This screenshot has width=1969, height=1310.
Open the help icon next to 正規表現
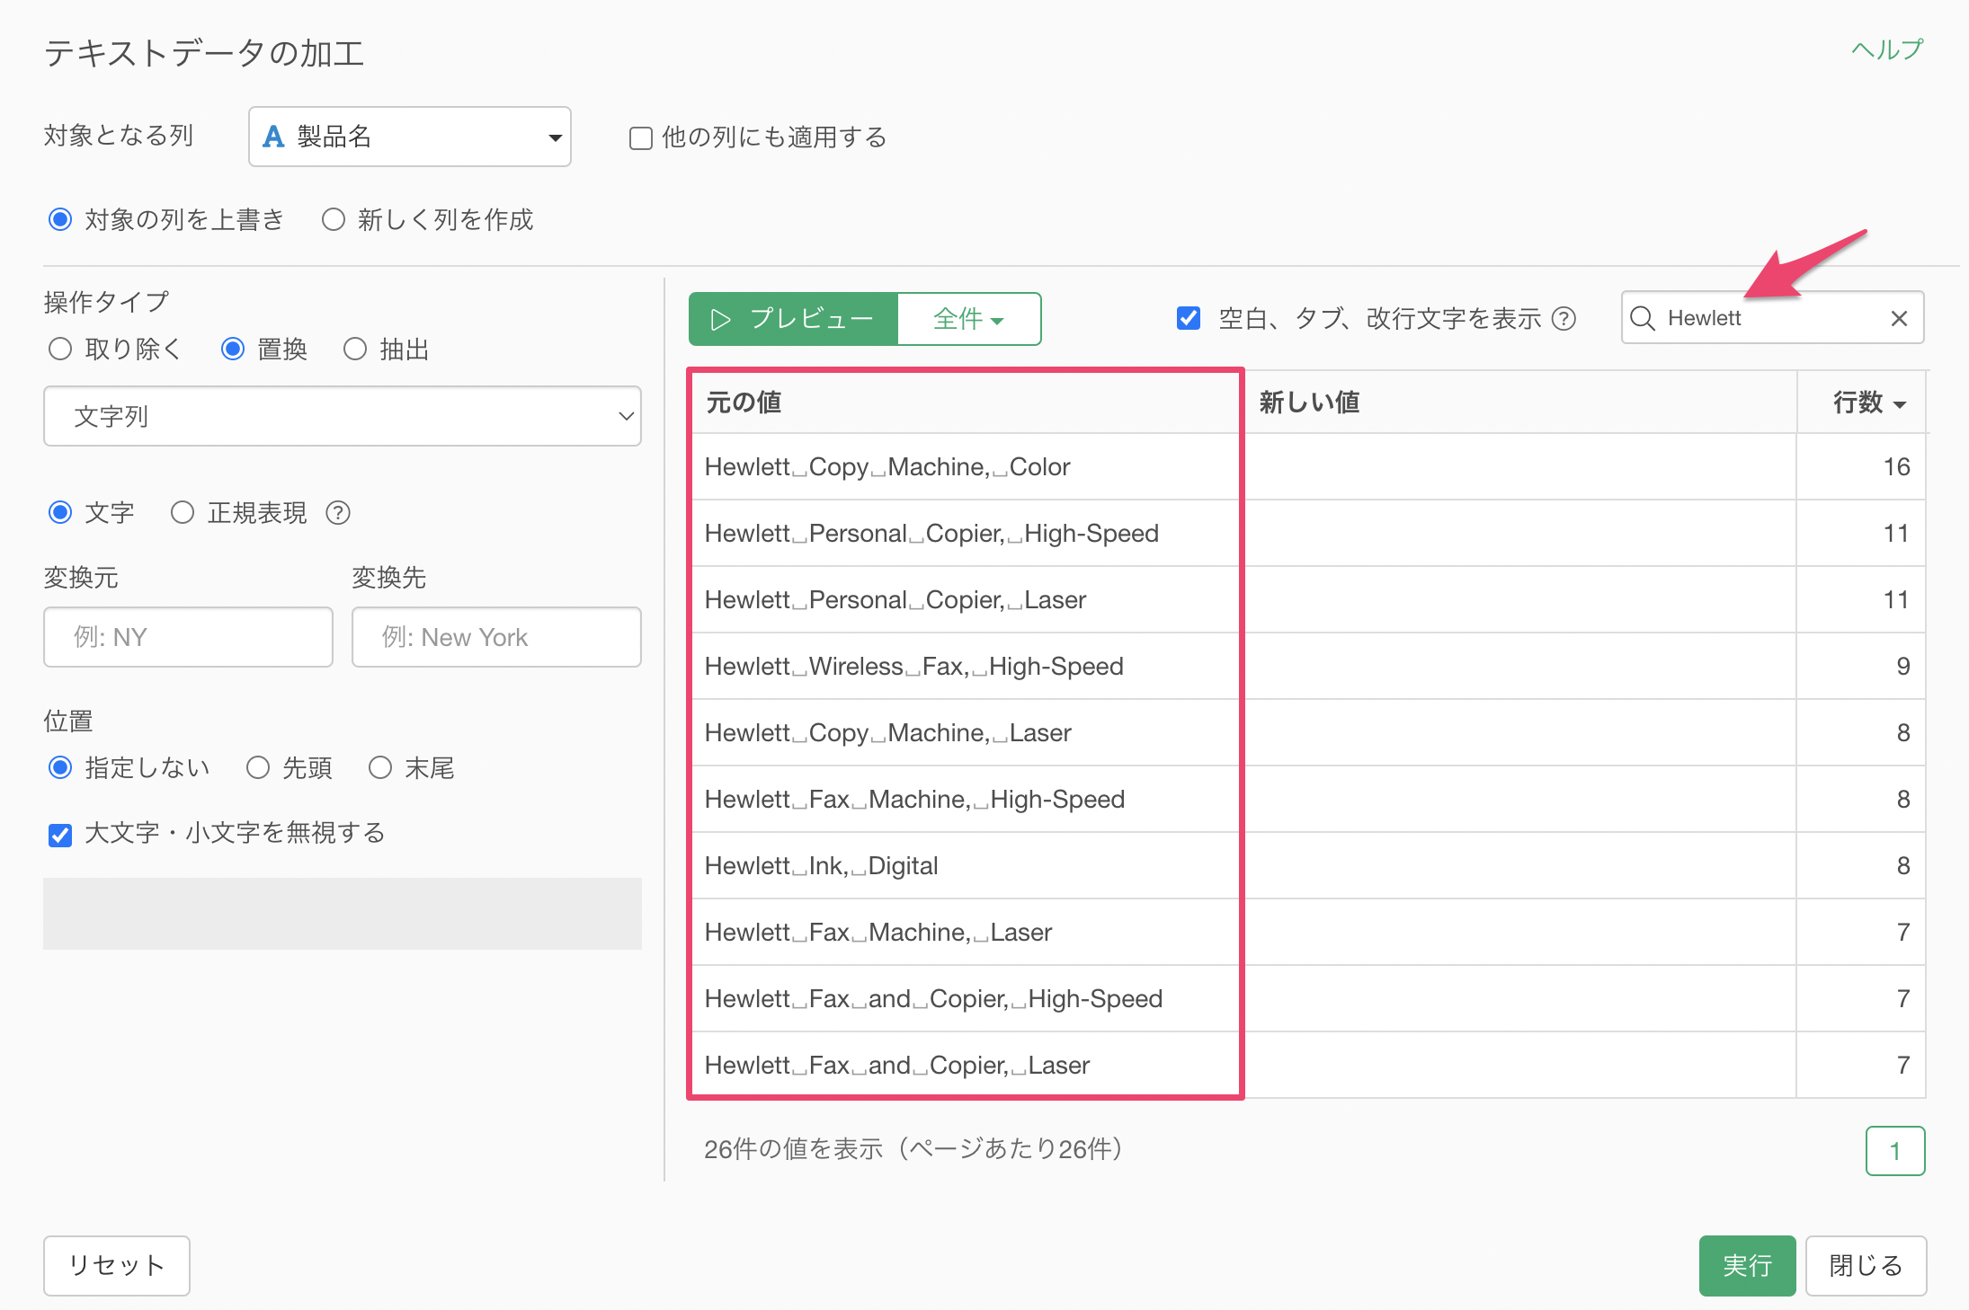338,513
